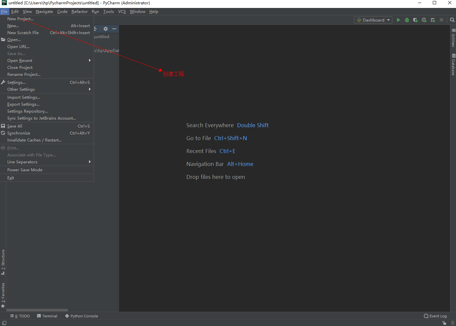The image size is (456, 326).
Task: Open Settings... with the wrench icon
Action: click(x=47, y=82)
